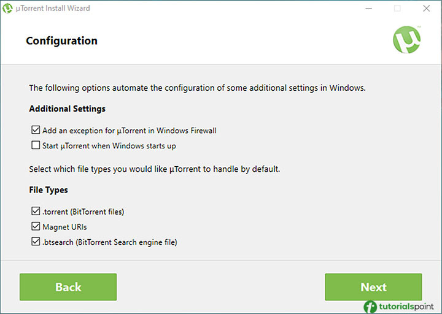
Task: Disable the .btsearch Search engine file checkbox
Action: click(35, 242)
